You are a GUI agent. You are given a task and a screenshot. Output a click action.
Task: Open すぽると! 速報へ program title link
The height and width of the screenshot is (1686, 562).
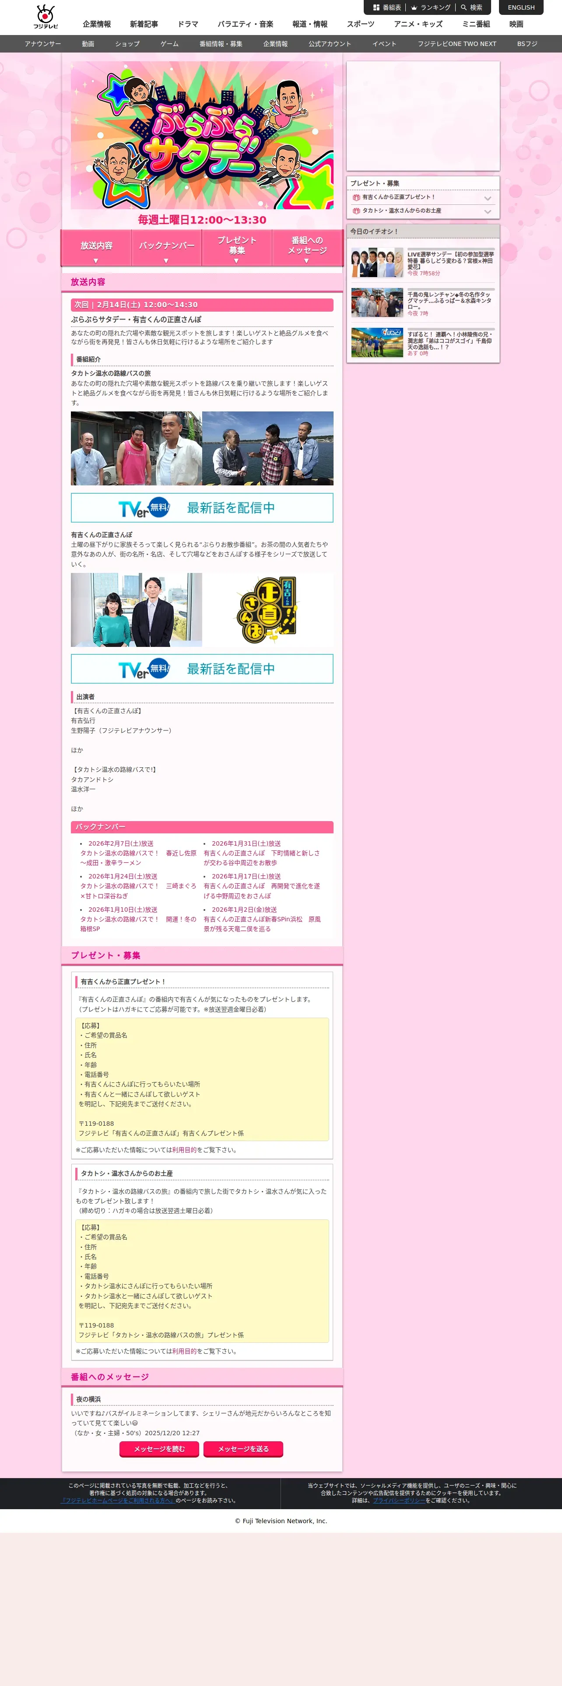(451, 341)
